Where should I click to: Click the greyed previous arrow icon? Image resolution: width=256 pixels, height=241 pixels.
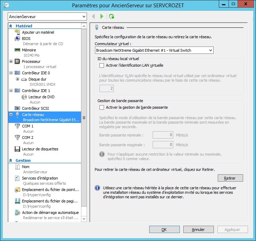(93, 16)
